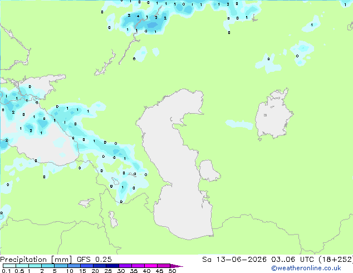This screenshot has height=273, width=353.
Task: Select the 0.5–1 mm legend color box
Action: (x=22, y=266)
